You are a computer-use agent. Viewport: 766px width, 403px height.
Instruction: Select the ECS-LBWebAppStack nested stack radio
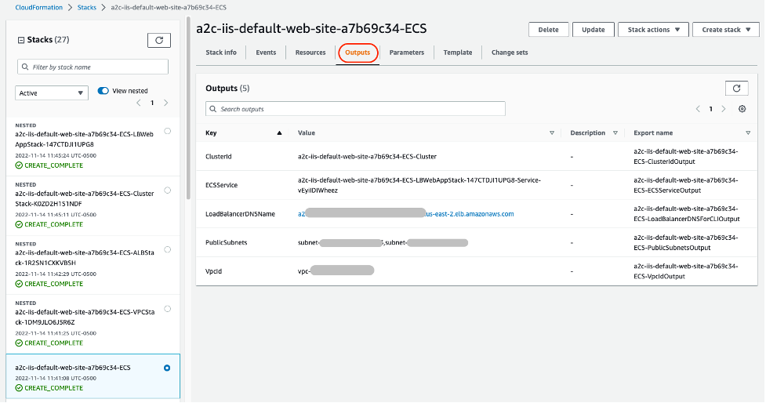(x=168, y=131)
